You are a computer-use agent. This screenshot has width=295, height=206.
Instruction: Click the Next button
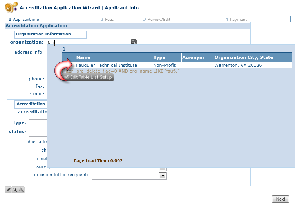coord(281,199)
